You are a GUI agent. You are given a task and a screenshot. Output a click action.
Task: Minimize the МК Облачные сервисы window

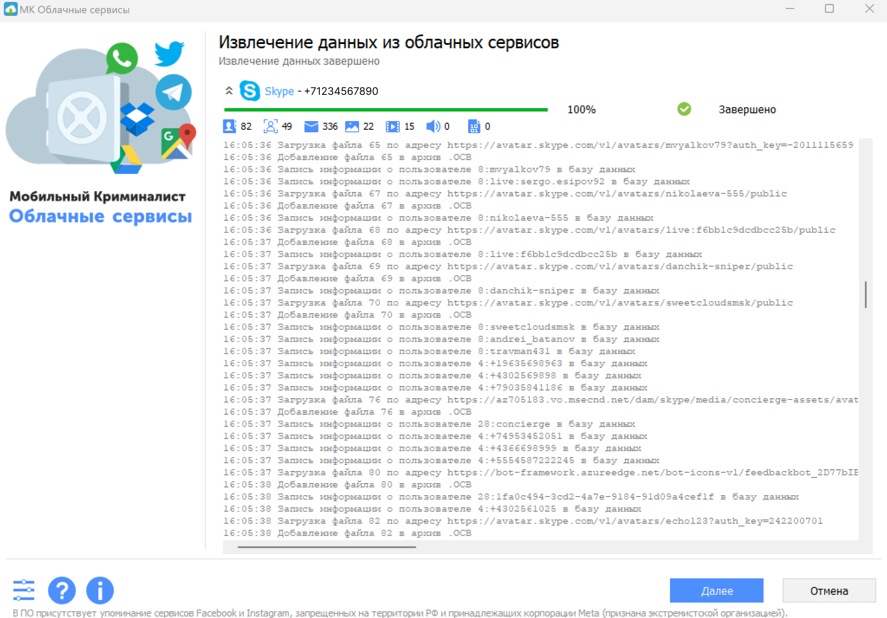[x=790, y=9]
